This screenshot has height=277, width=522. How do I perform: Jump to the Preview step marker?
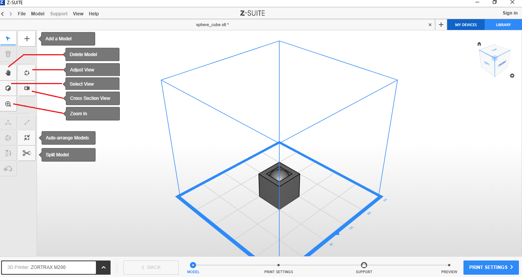point(449,265)
